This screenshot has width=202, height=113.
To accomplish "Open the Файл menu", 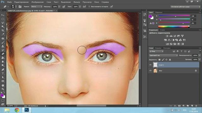I will 9,2.
